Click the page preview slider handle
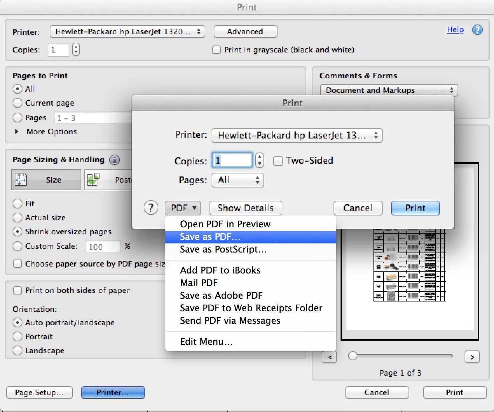This screenshot has height=412, width=494. click(x=353, y=356)
